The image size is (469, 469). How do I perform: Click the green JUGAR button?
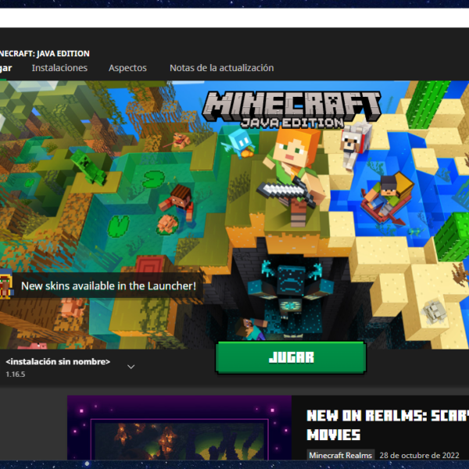(x=291, y=357)
